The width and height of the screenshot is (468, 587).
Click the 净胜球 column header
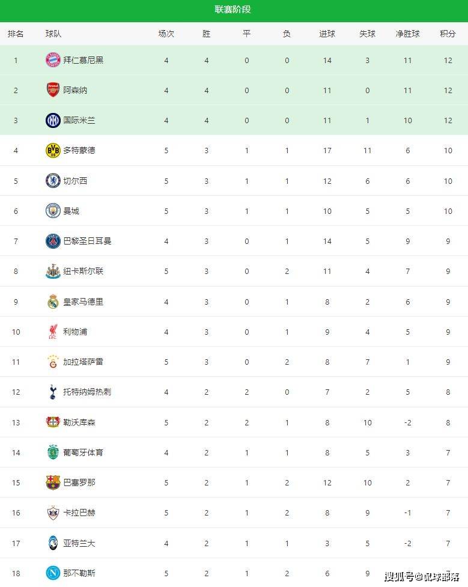[x=407, y=34]
